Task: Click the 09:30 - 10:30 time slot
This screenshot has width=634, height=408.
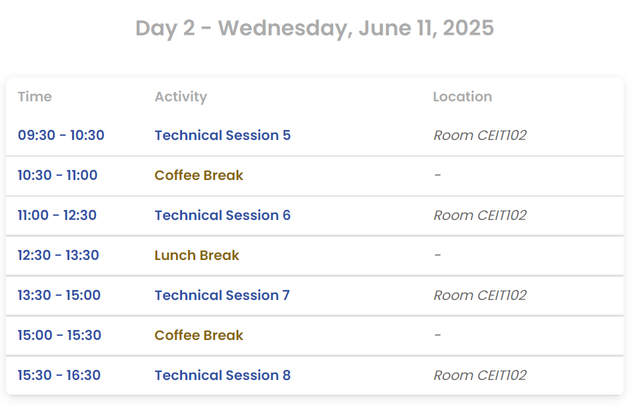Action: tap(61, 135)
